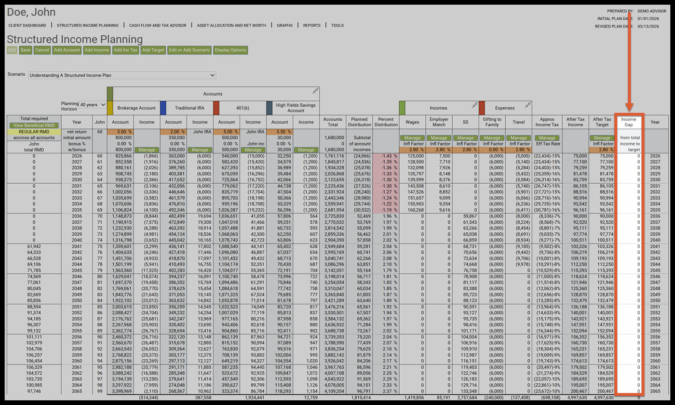
Task: Click View Beneficial RMD button
Action: pyautogui.click(x=34, y=125)
